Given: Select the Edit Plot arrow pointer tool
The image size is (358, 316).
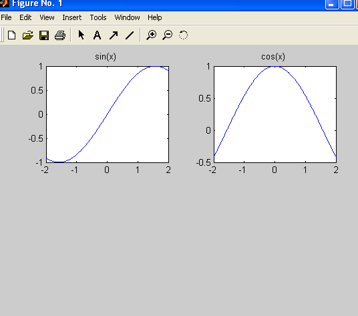Looking at the screenshot, I should pyautogui.click(x=81, y=35).
